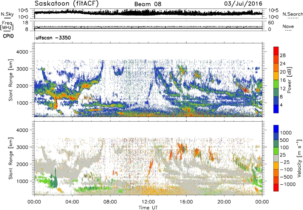Viewport: 303px width, 210px height.
Task: Click the "12" label on the power colorbar
Action: pos(283,89)
